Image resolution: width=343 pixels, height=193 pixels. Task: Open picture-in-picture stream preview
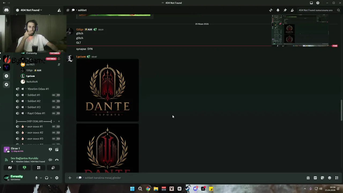coord(300,30)
